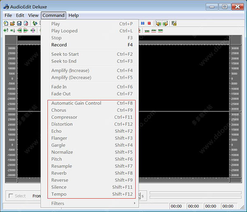The image size is (247, 212).
Task: Toggle the Select checkbox
Action: [x=11, y=196]
